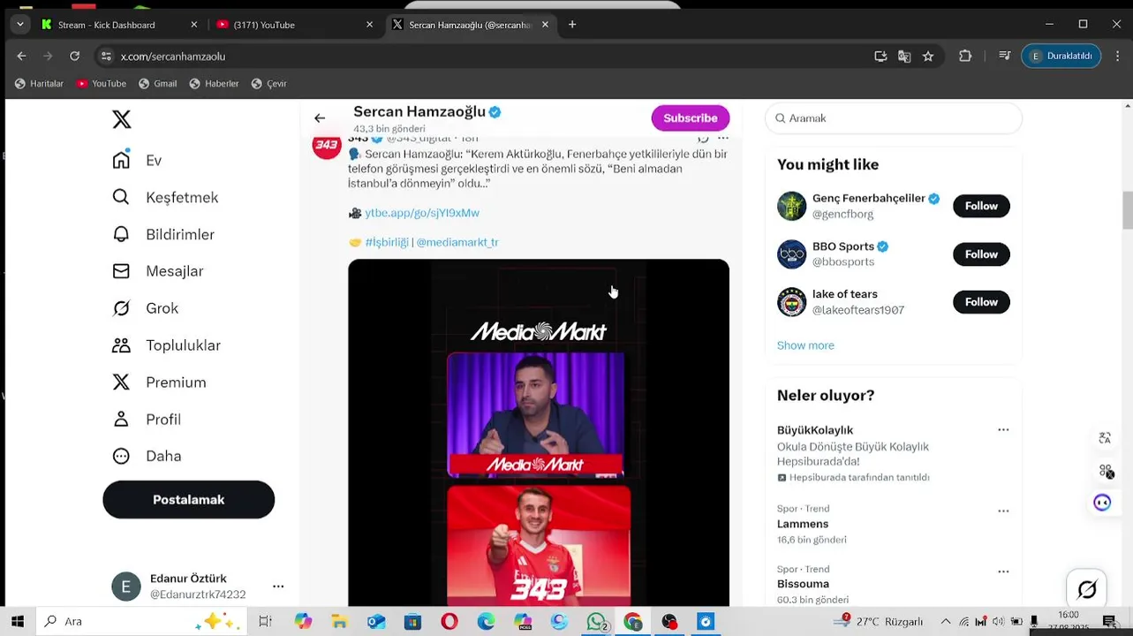Open the Lammens trend
This screenshot has height=636, width=1133.
(x=803, y=524)
